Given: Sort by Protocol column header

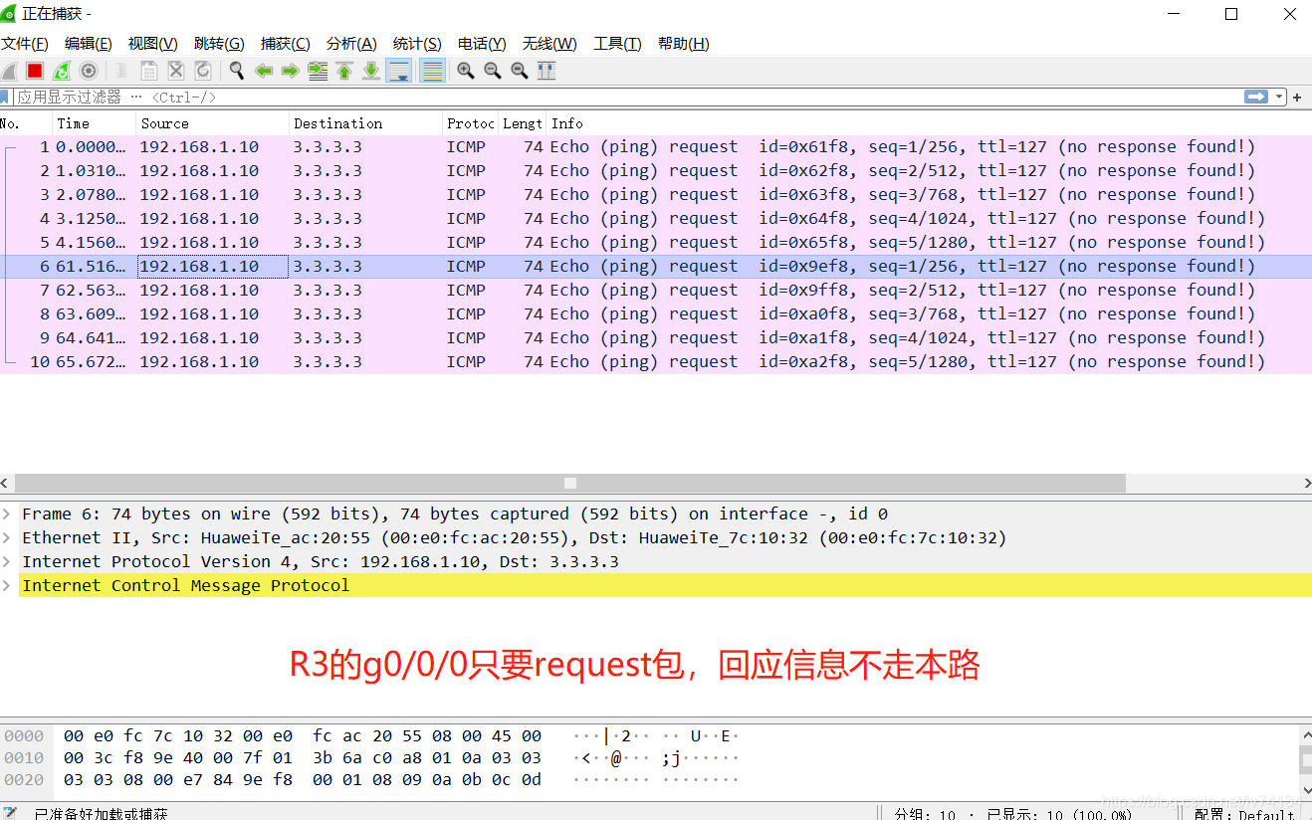Looking at the screenshot, I should [471, 123].
